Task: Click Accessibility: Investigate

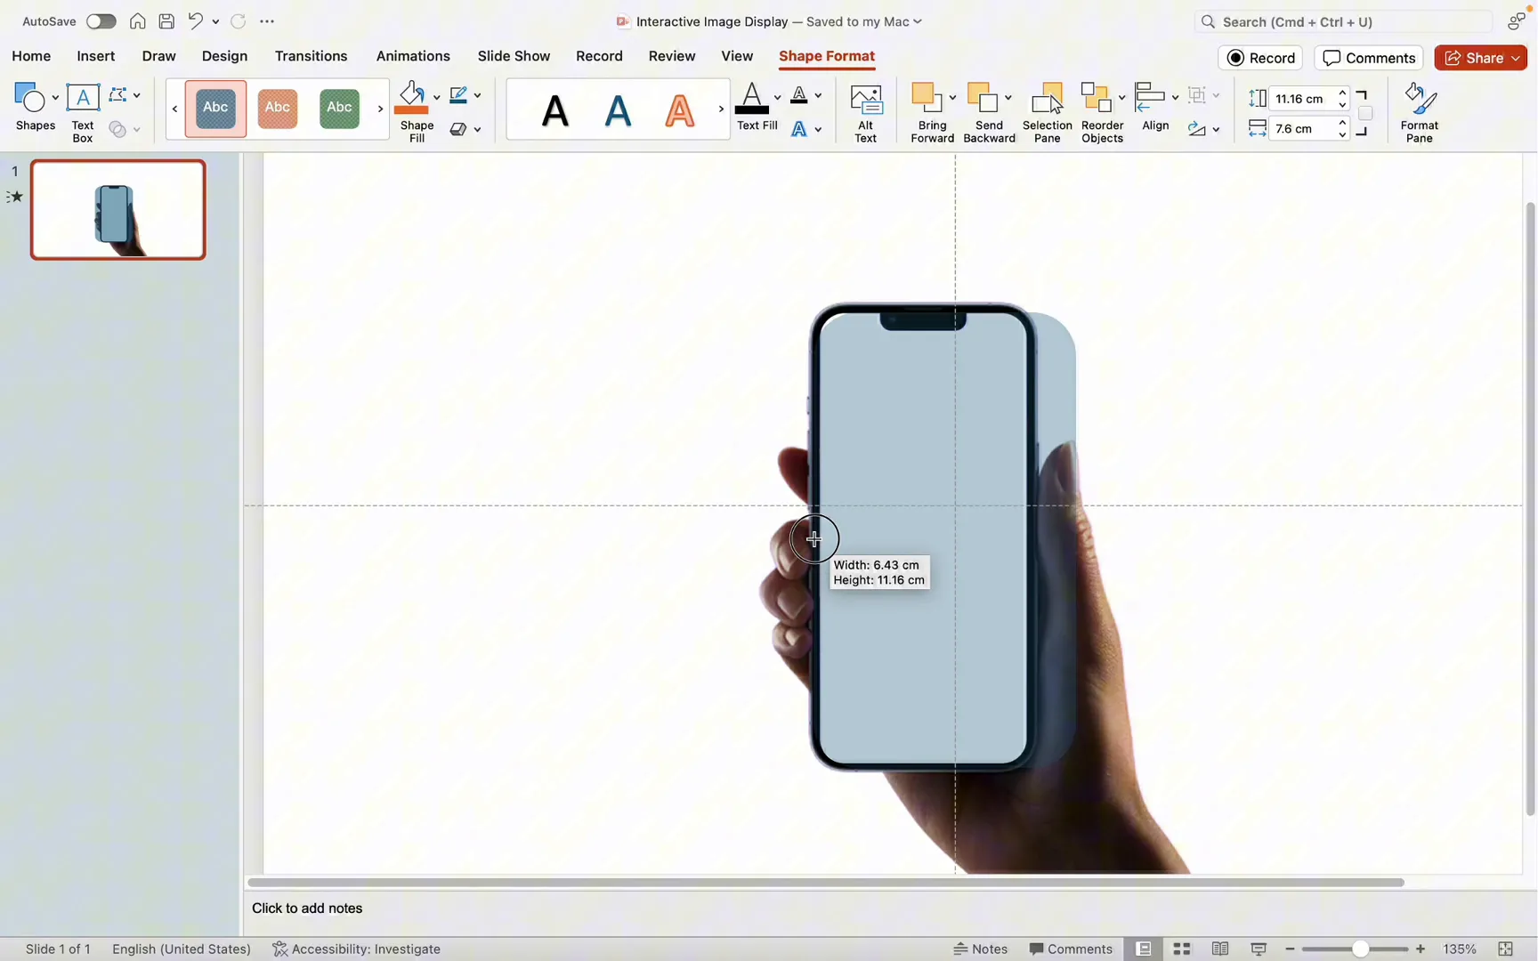Action: click(x=356, y=949)
